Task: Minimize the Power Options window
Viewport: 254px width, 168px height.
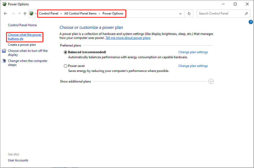Action: (x=223, y=4)
